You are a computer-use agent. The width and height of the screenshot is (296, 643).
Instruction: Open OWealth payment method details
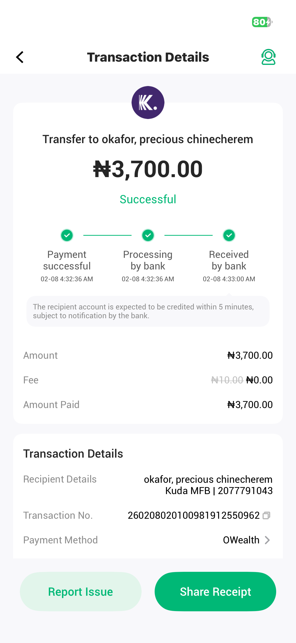tap(241, 540)
